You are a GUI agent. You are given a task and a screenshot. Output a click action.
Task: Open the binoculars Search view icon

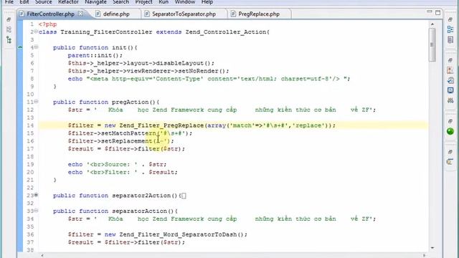click(450, 100)
